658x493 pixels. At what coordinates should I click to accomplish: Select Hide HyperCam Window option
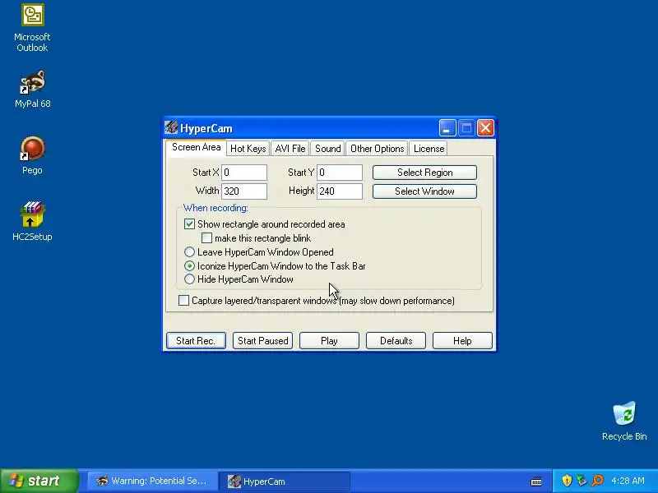189,279
